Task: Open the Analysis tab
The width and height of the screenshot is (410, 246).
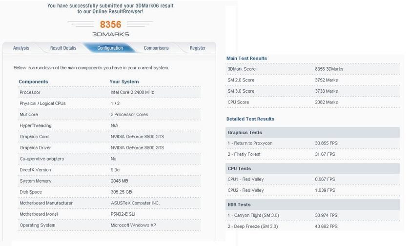Action: 21,48
